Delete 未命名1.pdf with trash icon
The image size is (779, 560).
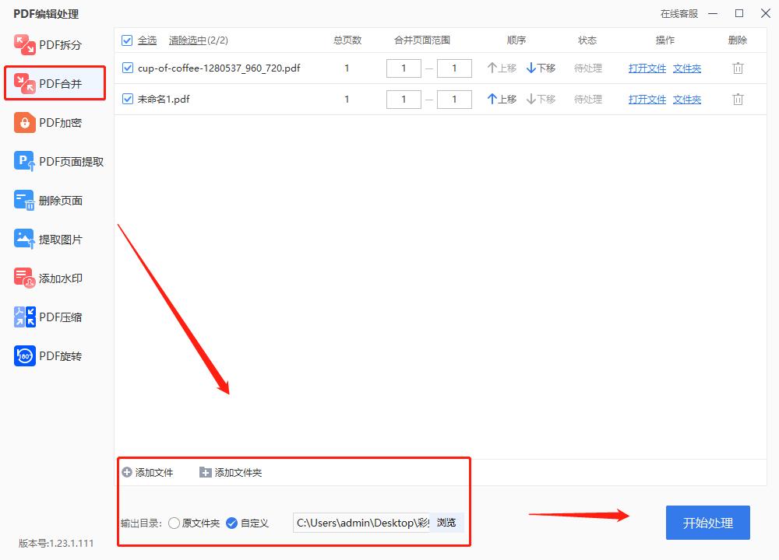tap(738, 100)
